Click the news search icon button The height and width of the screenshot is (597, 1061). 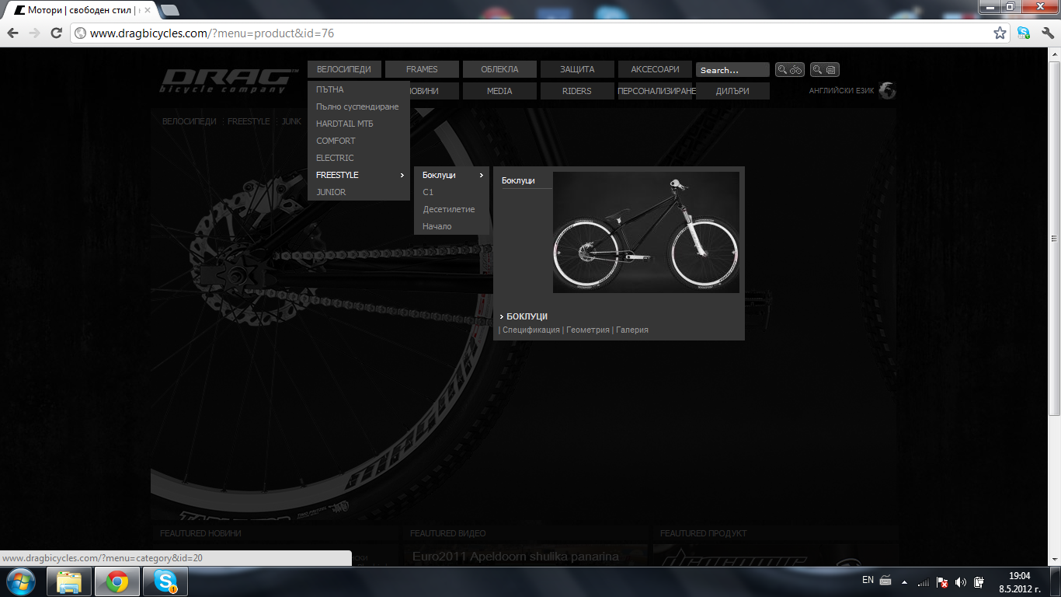pyautogui.click(x=824, y=70)
